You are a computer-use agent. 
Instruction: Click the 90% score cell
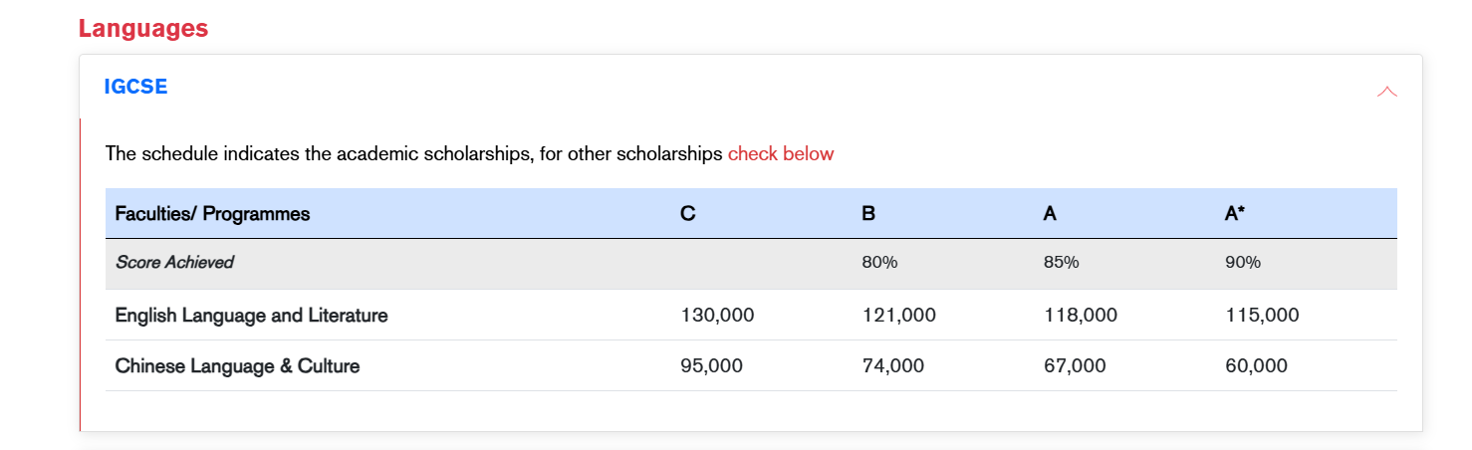click(x=1243, y=263)
